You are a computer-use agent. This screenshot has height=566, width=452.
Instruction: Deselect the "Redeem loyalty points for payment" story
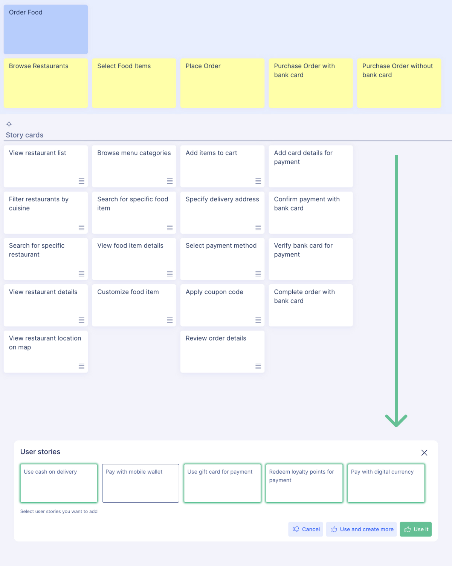click(x=304, y=483)
